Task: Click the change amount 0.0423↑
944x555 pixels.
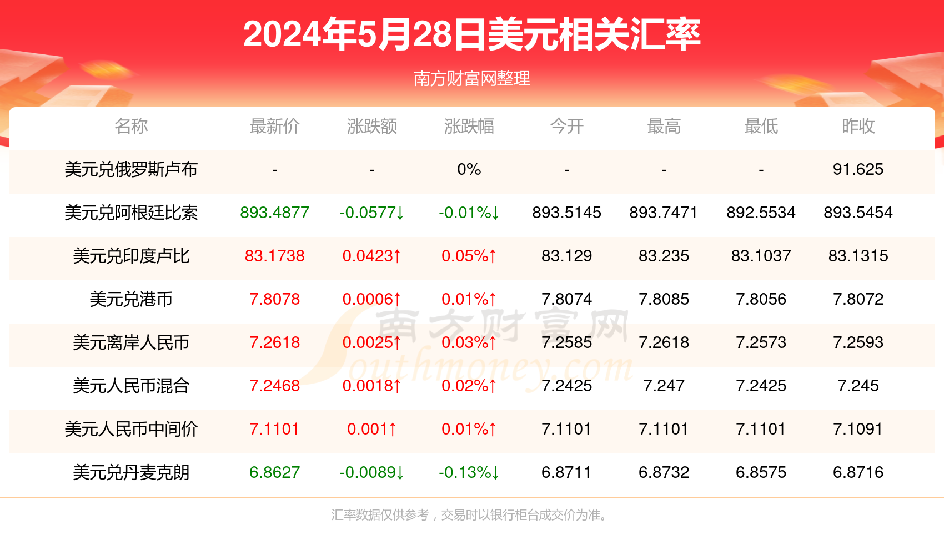Action: point(372,256)
